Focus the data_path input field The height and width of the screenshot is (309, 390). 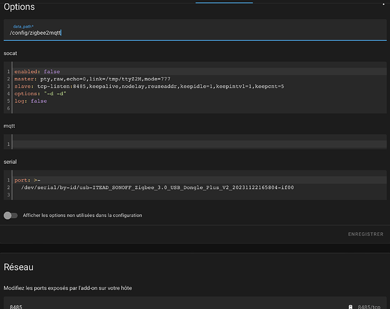click(195, 30)
